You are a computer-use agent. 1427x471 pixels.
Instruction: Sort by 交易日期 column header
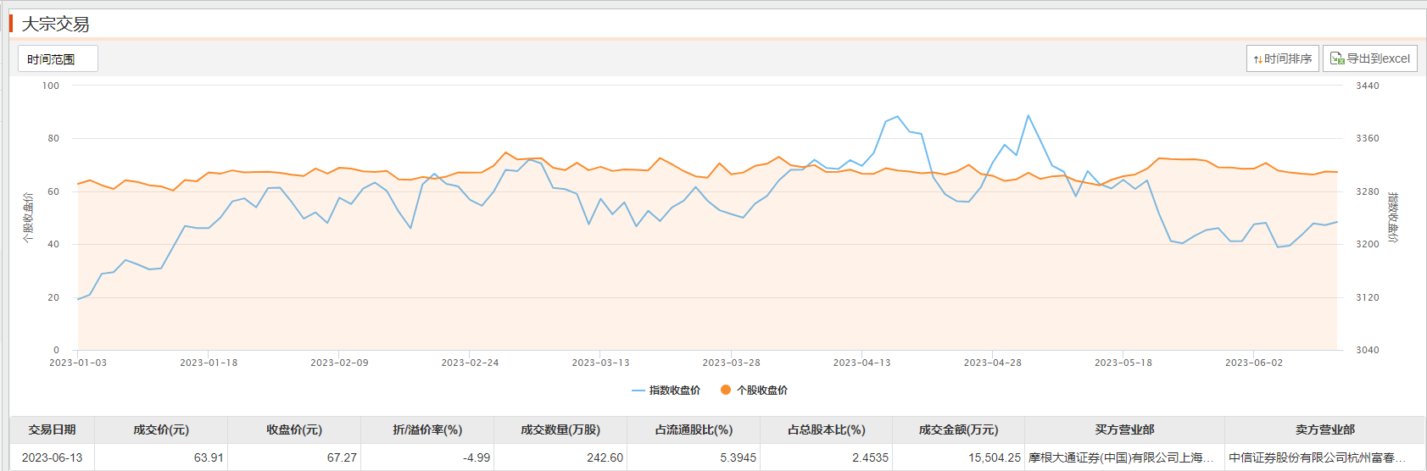tap(52, 429)
